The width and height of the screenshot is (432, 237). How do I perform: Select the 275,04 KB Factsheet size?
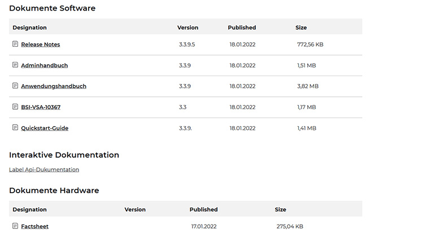click(290, 226)
